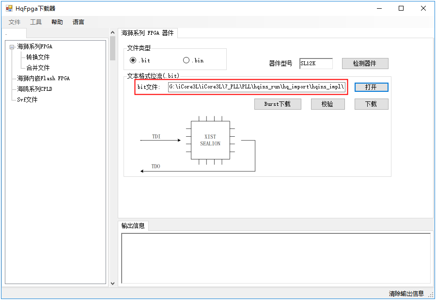The width and height of the screenshot is (436, 300).
Task: Open 海狮内嵌Flash FPGA tree item
Action: click(x=43, y=78)
